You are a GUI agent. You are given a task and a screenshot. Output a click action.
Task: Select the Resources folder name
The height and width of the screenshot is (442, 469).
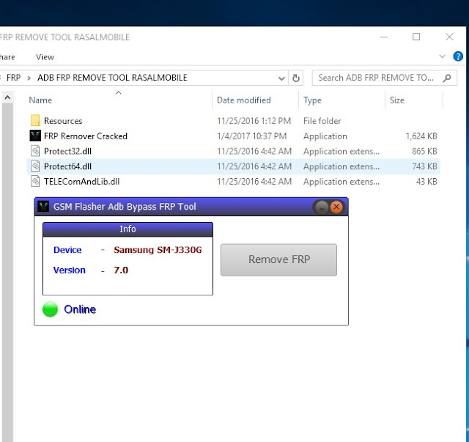[x=63, y=121]
